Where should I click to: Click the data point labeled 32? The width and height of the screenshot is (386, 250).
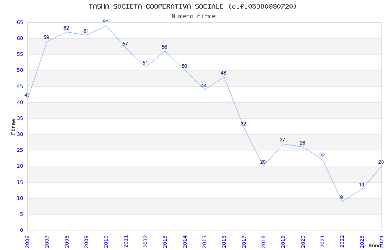click(x=243, y=128)
